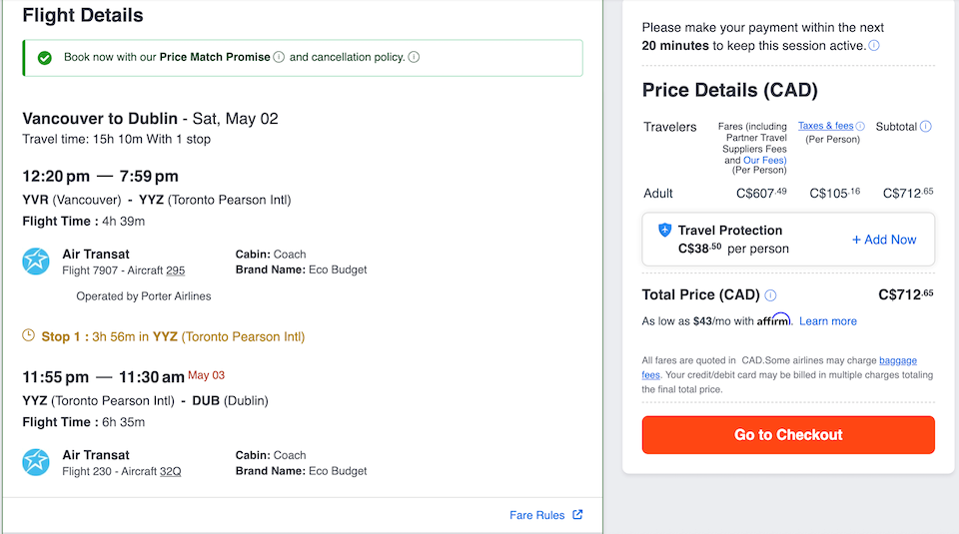
Task: Click the session timer info icon
Action: point(874,46)
